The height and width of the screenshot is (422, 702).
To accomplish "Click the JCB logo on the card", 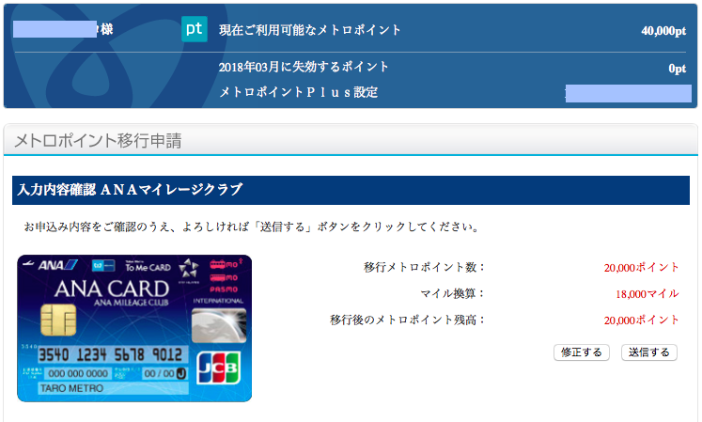I will pos(218,367).
